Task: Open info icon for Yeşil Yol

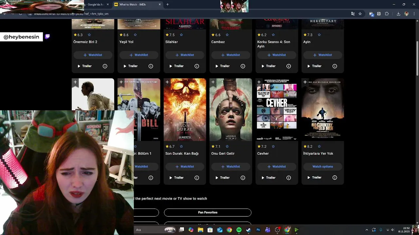Action: point(151,66)
